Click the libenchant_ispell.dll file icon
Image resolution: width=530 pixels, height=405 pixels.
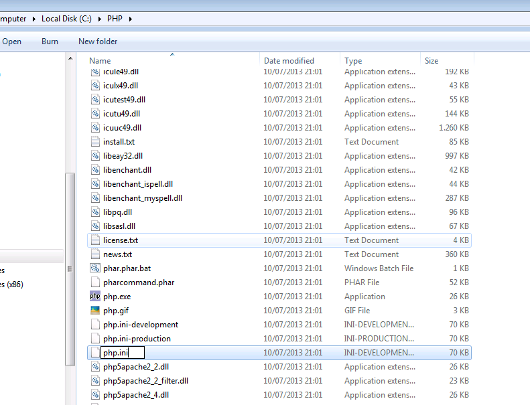point(95,184)
